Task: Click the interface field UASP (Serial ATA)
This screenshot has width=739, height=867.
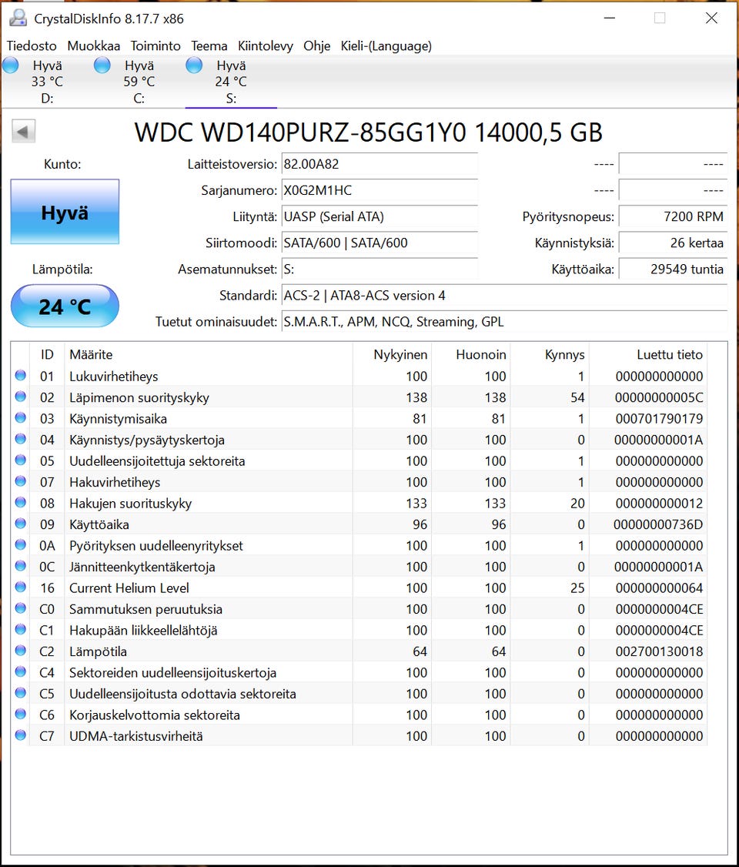Action: 380,217
